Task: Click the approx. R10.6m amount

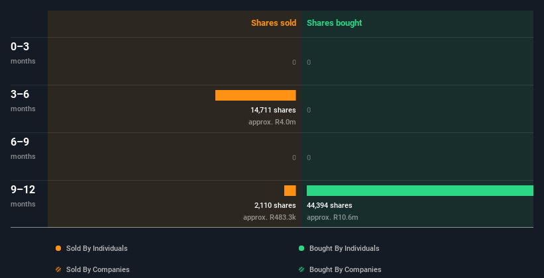Action: pyautogui.click(x=333, y=217)
